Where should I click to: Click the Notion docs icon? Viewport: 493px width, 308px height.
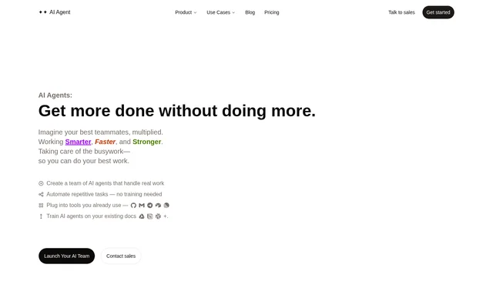[150, 216]
